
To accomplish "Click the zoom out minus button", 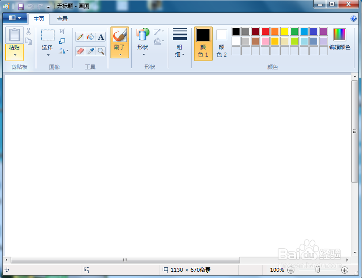I will click(291, 270).
